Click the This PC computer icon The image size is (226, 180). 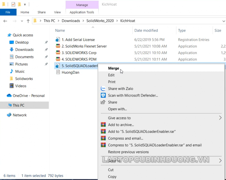pos(10,105)
